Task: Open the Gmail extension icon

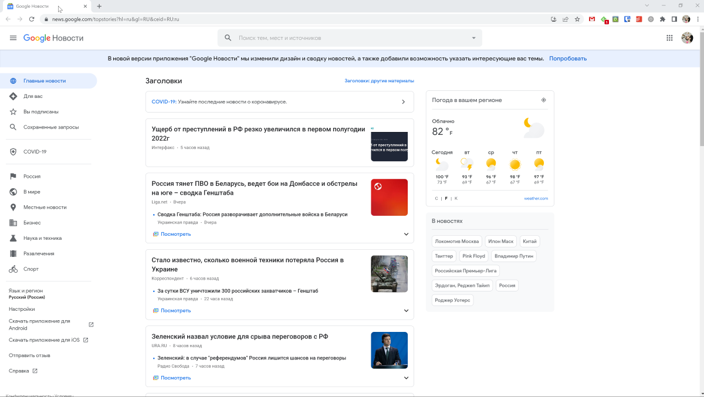Action: click(592, 19)
